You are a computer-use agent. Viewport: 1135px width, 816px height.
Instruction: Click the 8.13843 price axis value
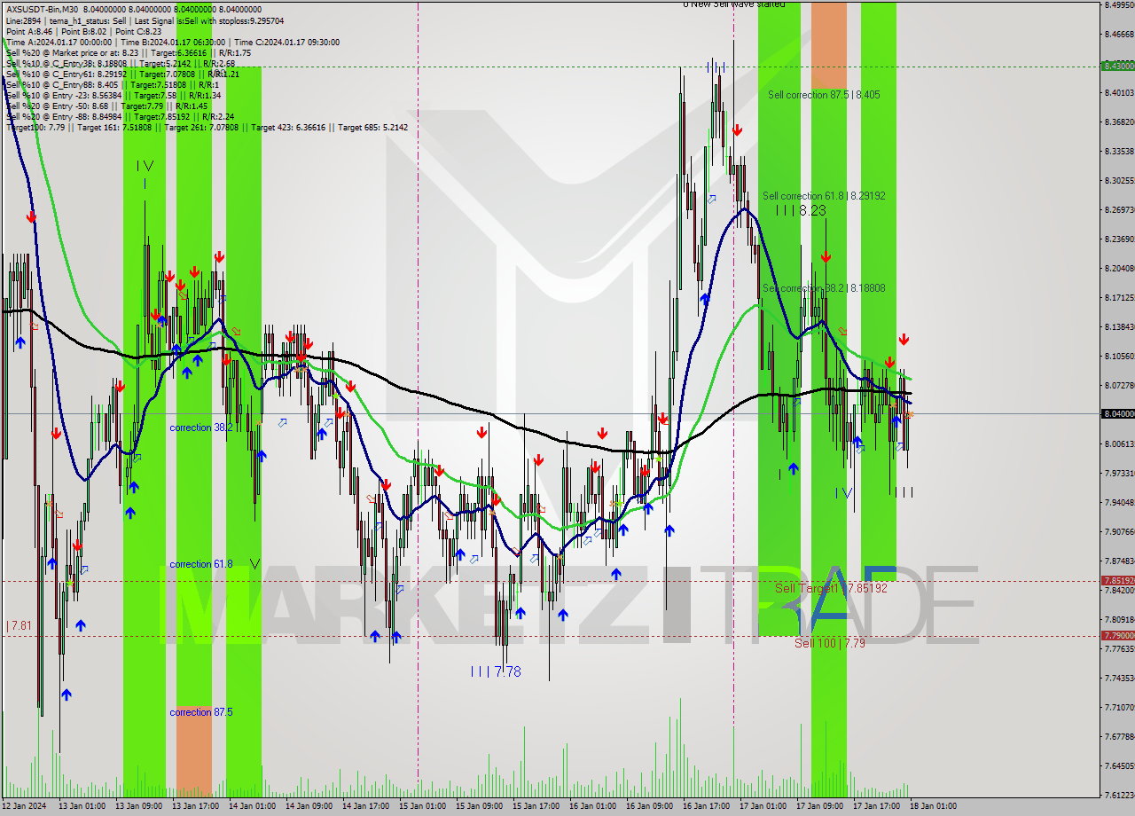(x=1118, y=326)
